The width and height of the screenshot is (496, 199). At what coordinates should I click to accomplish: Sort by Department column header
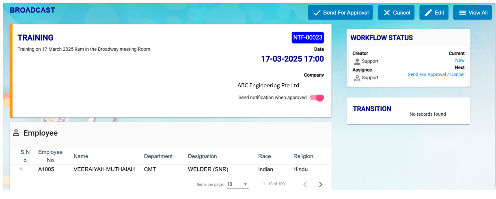(158, 156)
